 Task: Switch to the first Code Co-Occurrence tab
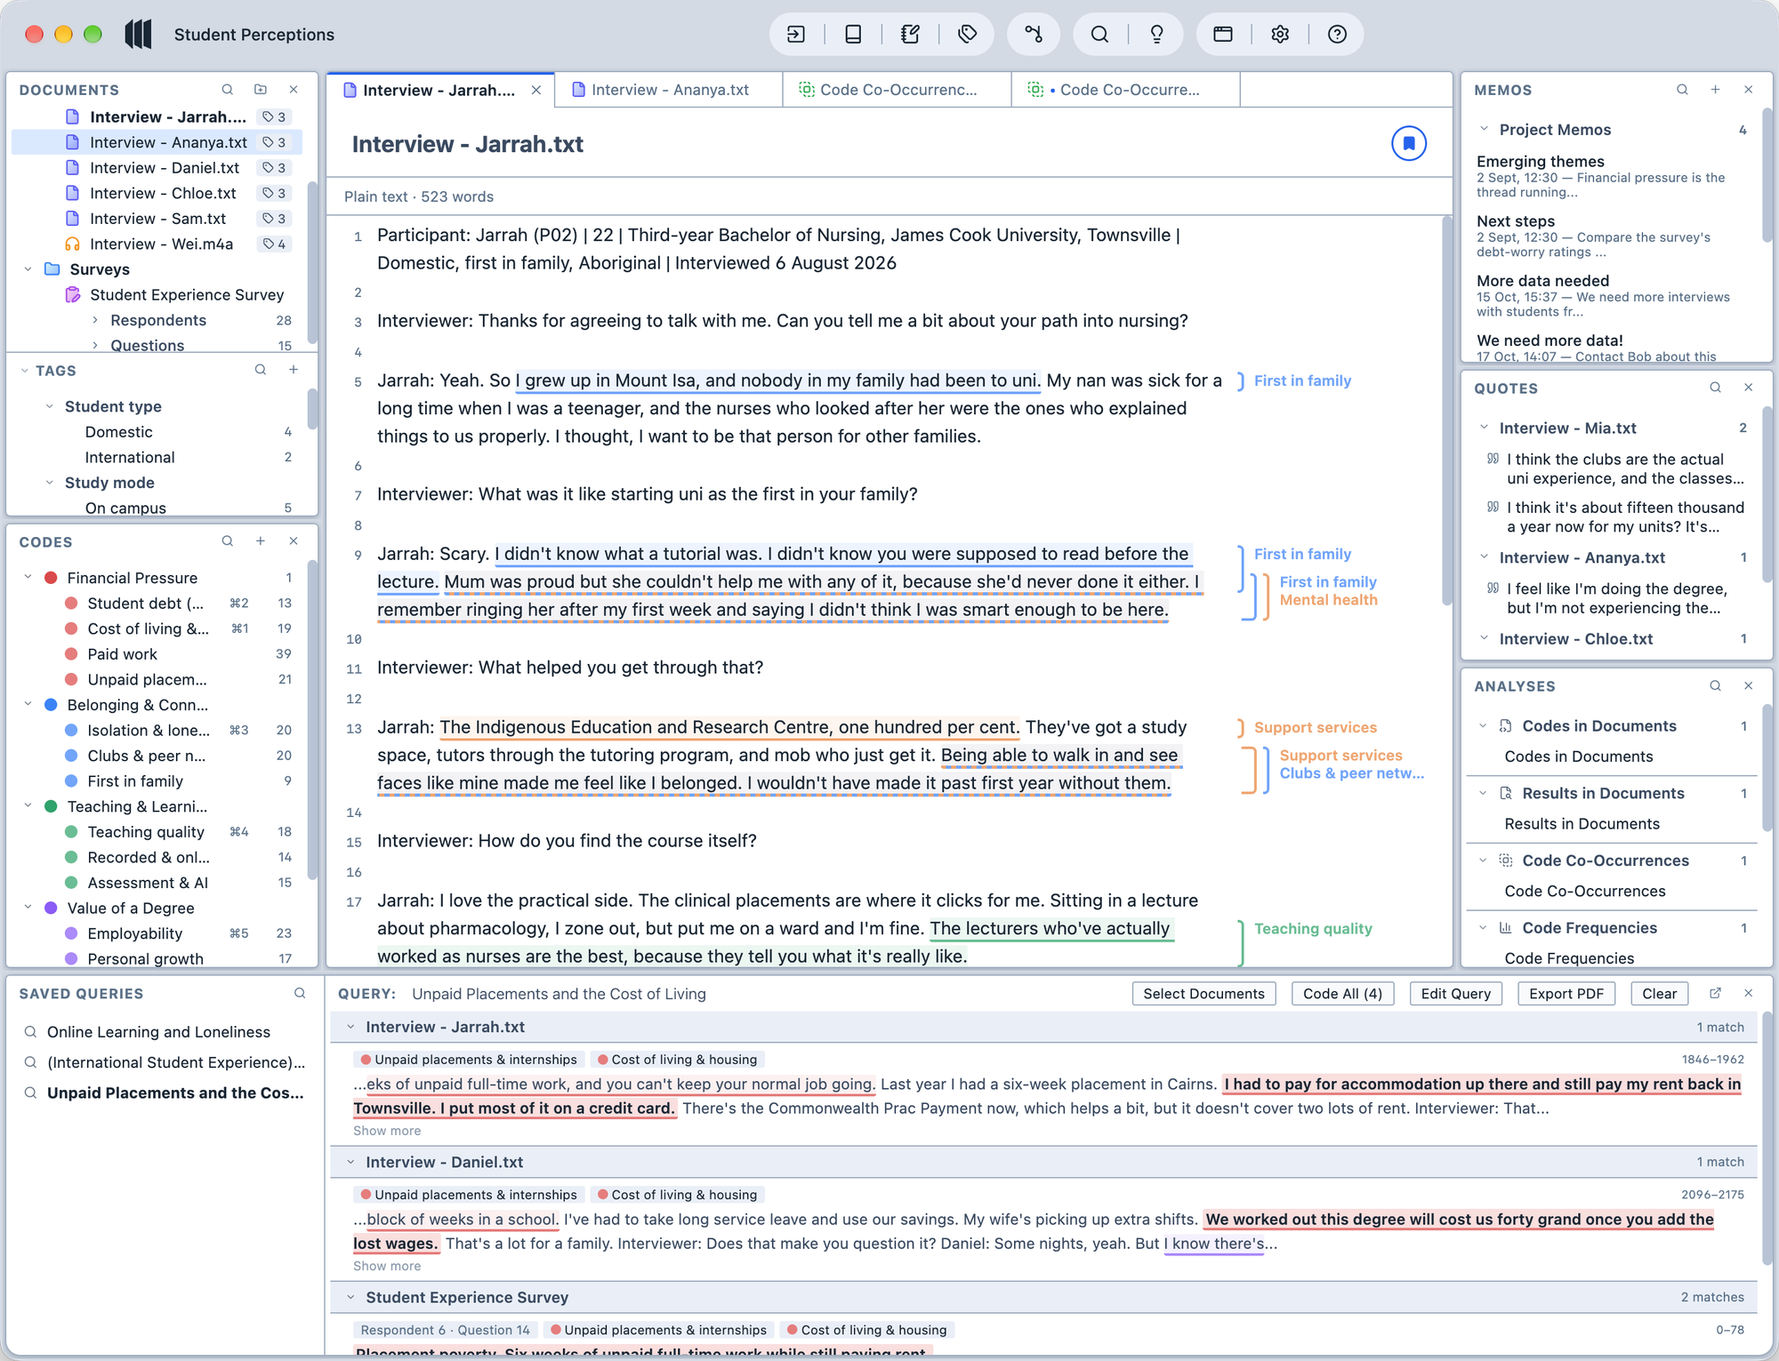pos(897,90)
